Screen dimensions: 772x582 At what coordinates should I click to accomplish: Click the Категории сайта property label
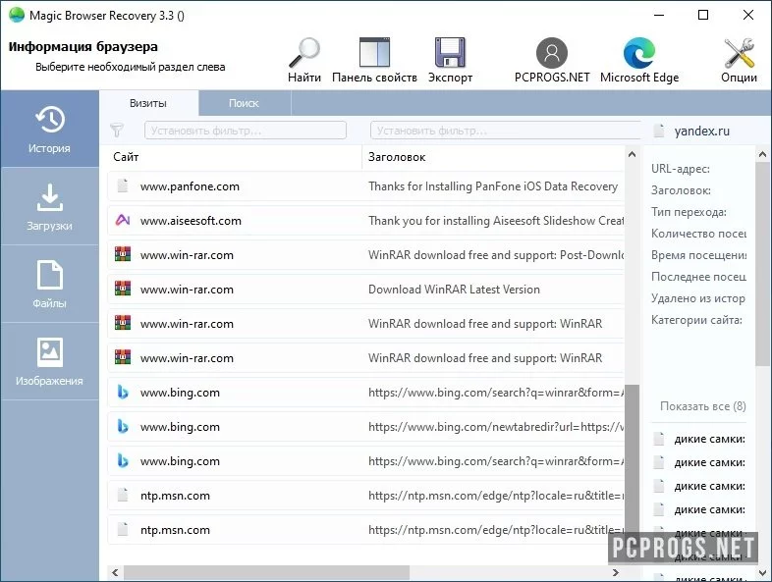pyautogui.click(x=696, y=320)
